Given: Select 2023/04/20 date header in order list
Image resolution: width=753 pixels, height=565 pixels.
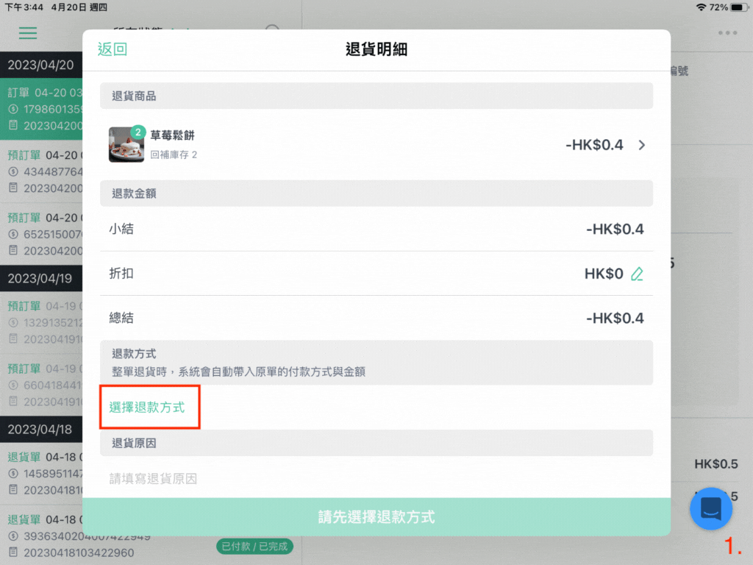Looking at the screenshot, I should click(x=41, y=65).
